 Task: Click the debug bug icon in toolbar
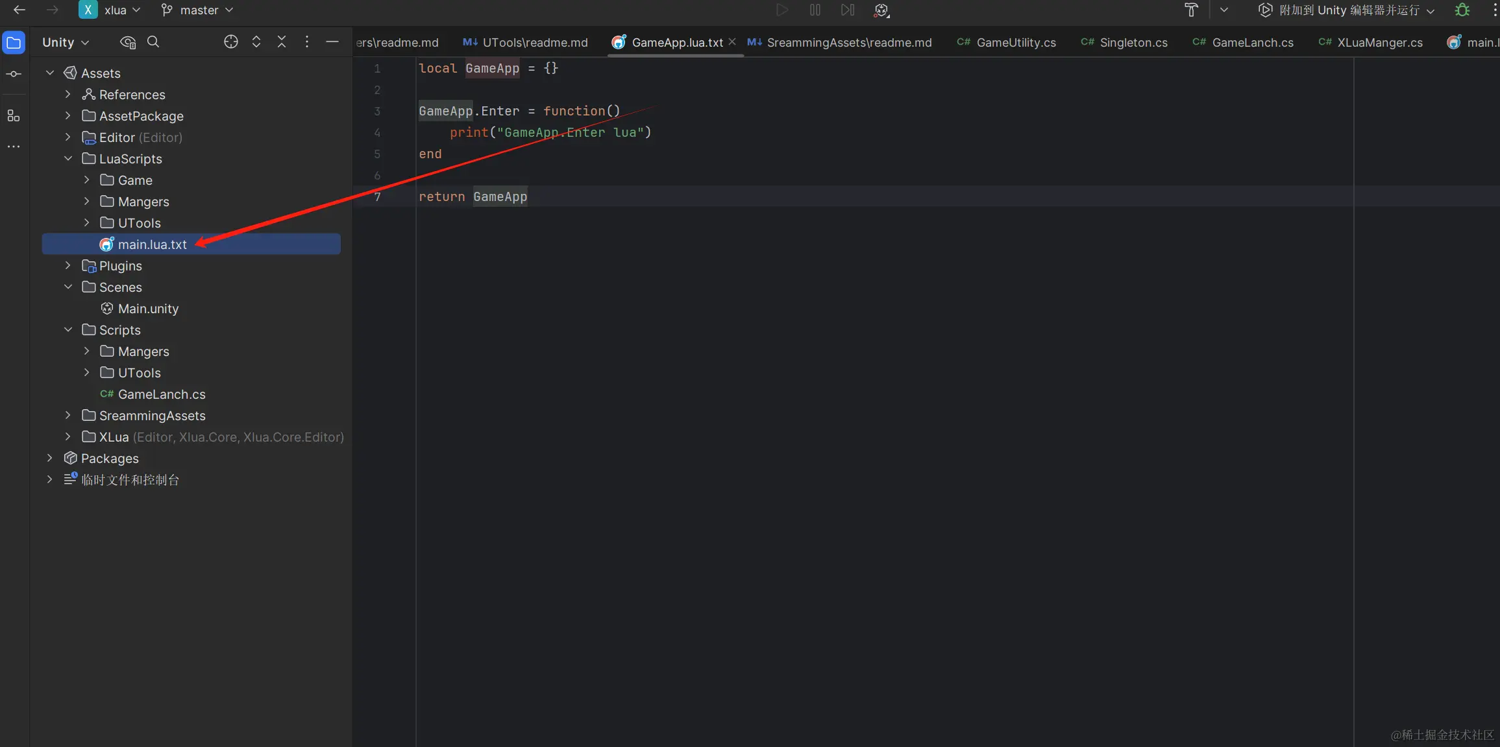click(1462, 10)
